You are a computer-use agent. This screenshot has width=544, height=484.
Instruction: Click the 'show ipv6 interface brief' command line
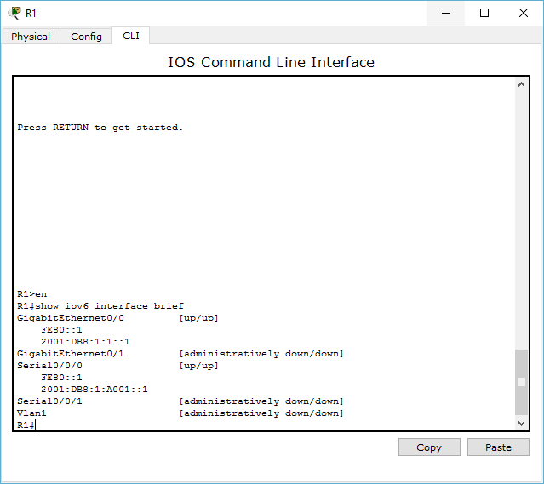[100, 306]
